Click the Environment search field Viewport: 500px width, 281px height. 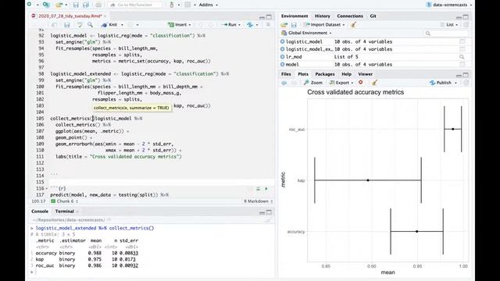click(x=446, y=34)
